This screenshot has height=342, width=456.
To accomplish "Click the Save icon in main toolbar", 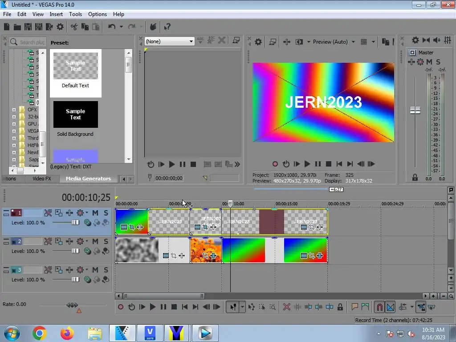I will 28,27.
